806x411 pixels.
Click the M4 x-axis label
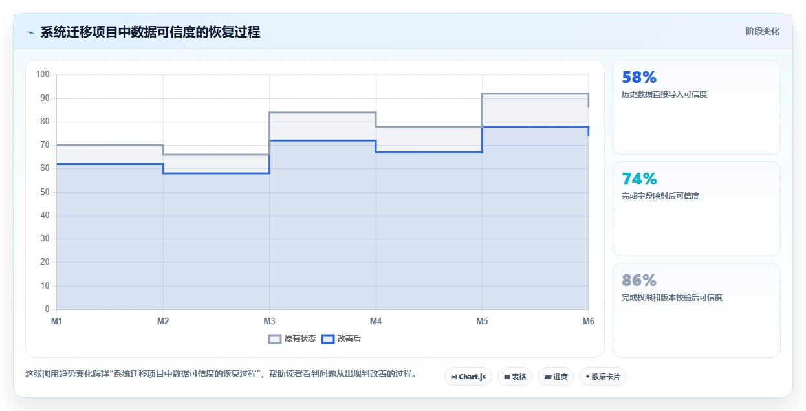coord(376,321)
